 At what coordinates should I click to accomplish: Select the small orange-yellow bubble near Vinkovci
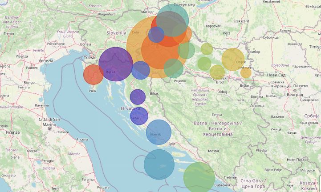coord(246,73)
